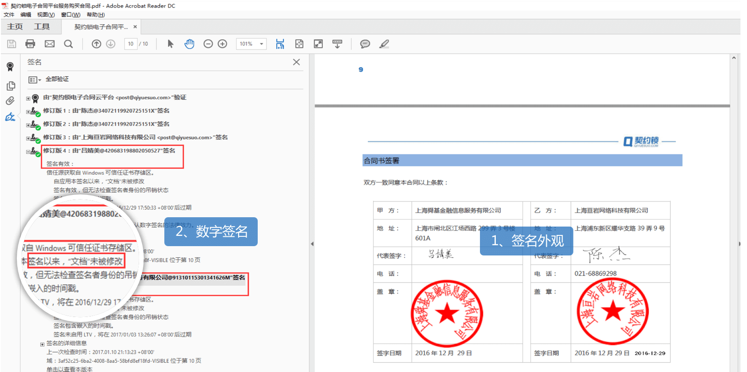Open the 视图 menu
The width and height of the screenshot is (747, 372).
(x=46, y=14)
